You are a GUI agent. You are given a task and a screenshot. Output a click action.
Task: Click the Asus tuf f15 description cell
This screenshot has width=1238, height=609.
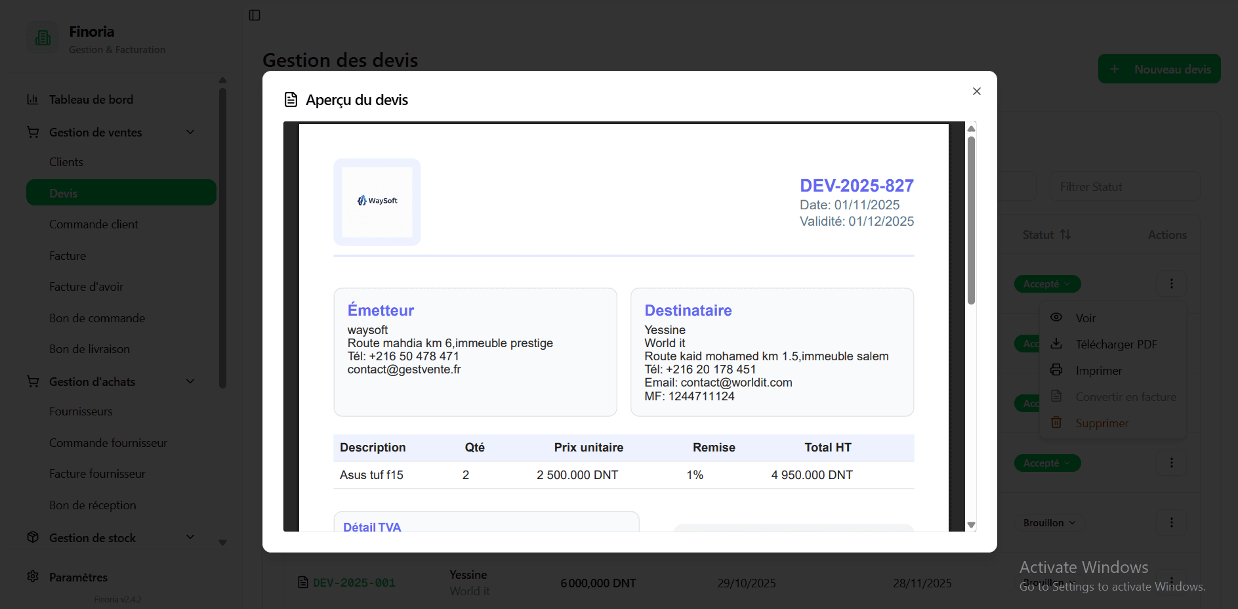371,475
